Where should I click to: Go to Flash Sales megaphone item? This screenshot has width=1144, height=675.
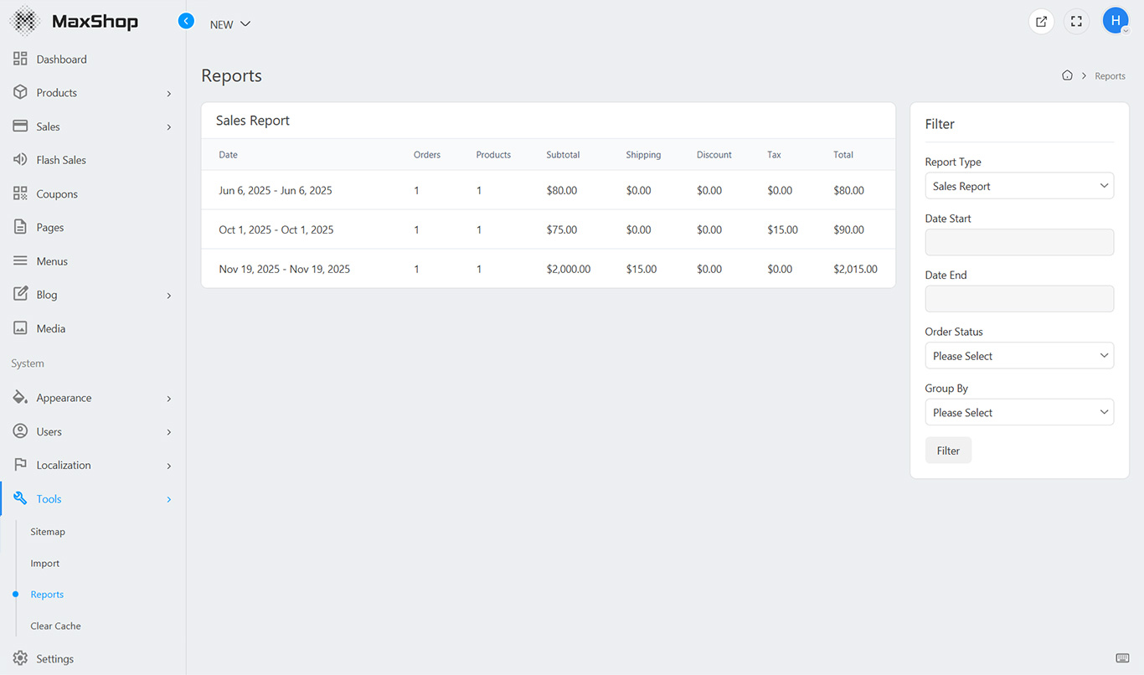point(61,160)
